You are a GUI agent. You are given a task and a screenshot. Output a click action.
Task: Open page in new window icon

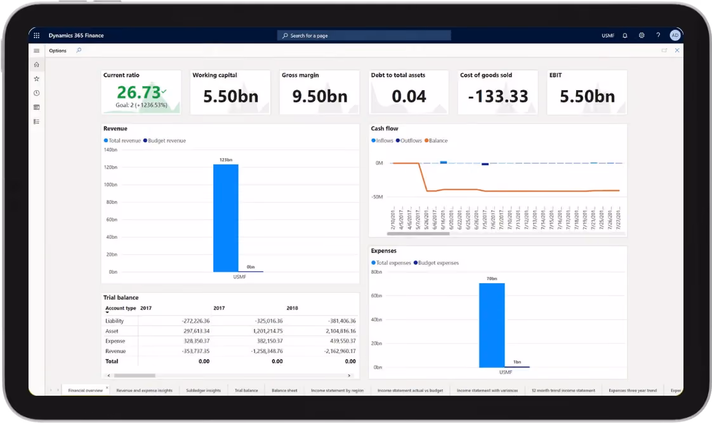(x=664, y=50)
